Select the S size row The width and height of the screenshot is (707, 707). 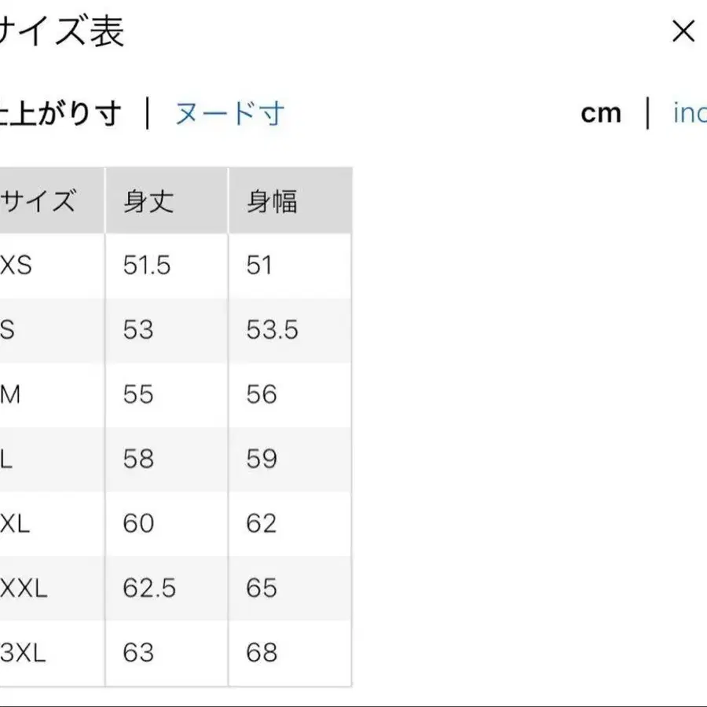12,330
